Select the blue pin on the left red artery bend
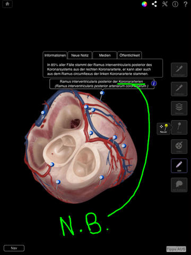 click(x=52, y=165)
